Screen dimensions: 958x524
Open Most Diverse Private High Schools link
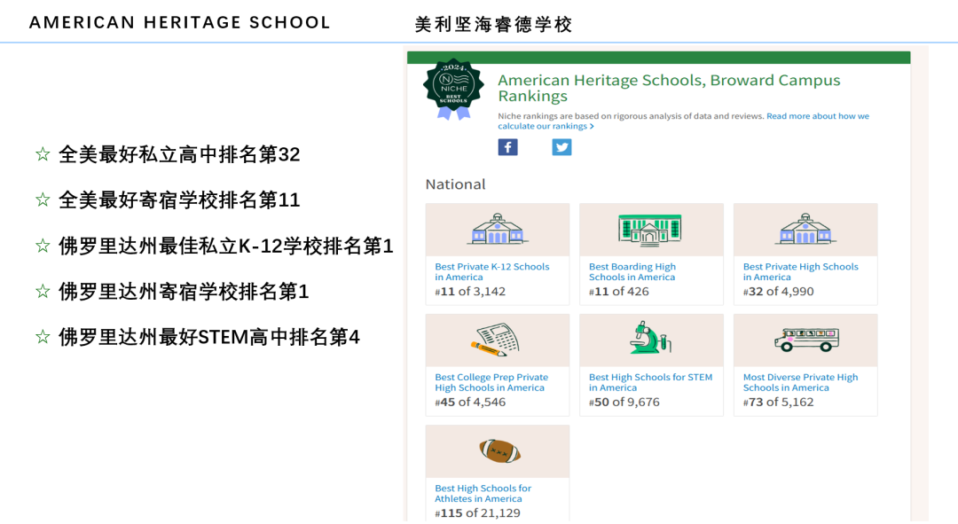coord(800,382)
